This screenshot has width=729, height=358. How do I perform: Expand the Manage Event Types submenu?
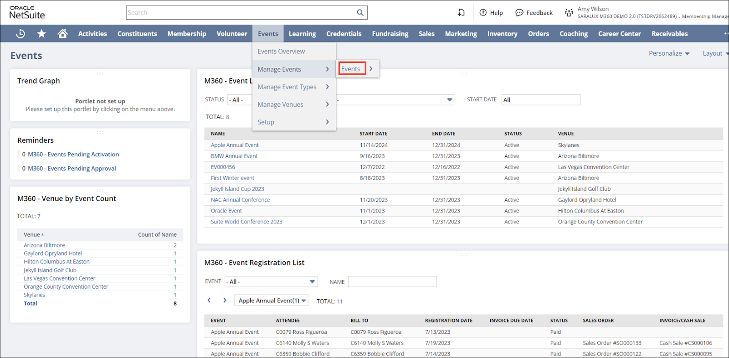tap(293, 87)
